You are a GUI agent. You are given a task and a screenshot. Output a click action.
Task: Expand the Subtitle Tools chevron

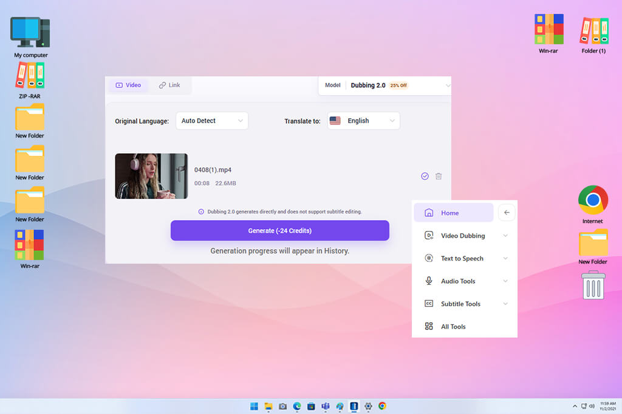(x=505, y=304)
